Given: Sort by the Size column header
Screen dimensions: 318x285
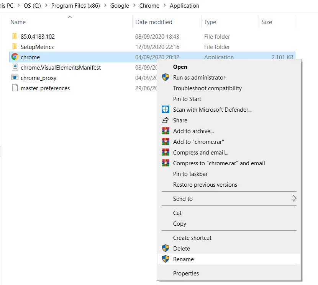Looking at the screenshot, I should 267,22.
